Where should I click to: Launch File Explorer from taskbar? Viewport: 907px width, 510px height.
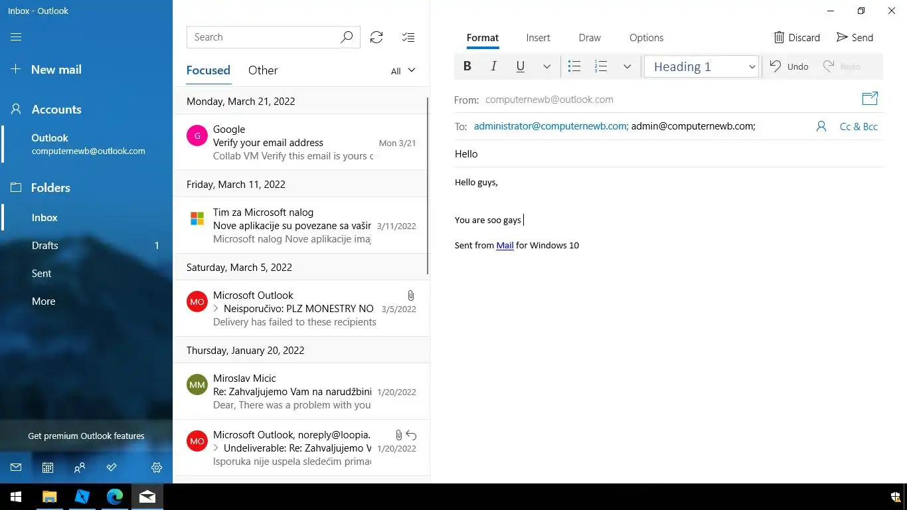pos(49,497)
